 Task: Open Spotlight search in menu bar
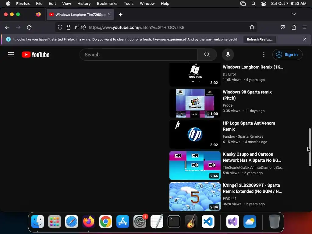(253, 4)
